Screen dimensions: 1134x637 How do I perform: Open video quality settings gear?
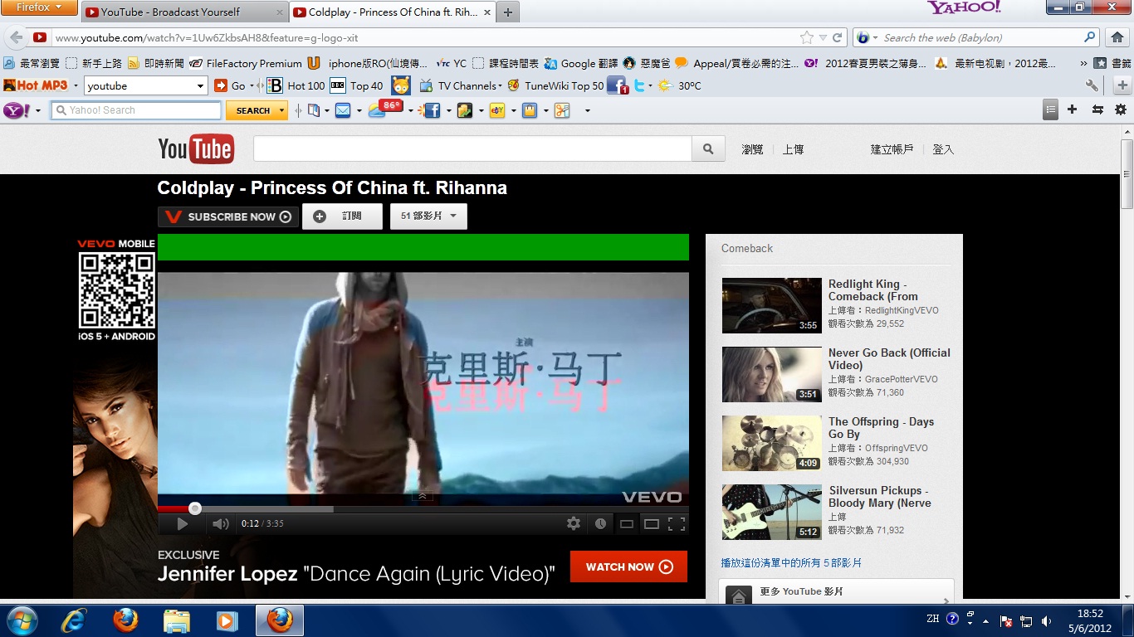point(574,523)
